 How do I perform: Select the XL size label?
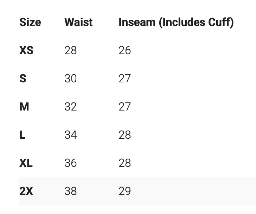(x=26, y=163)
